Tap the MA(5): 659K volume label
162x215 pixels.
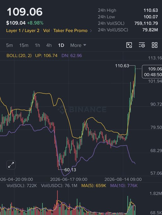pyautogui.click(x=94, y=186)
